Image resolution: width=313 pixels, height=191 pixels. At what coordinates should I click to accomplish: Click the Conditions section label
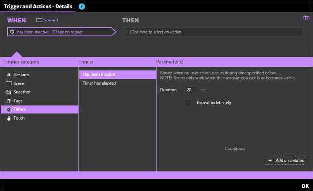(x=235, y=149)
